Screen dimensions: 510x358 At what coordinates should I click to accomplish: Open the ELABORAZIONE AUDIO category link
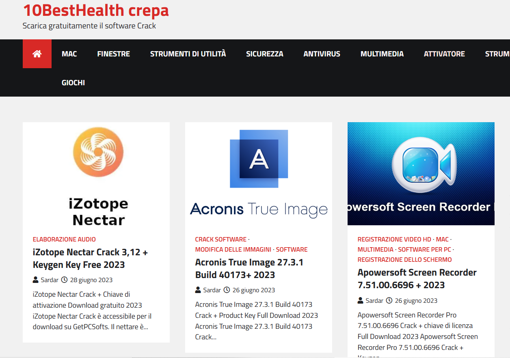(64, 239)
